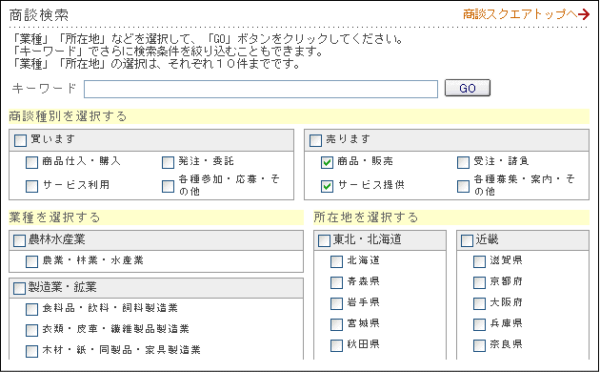
Task: Focus the キーワード input field
Action: click(x=261, y=90)
